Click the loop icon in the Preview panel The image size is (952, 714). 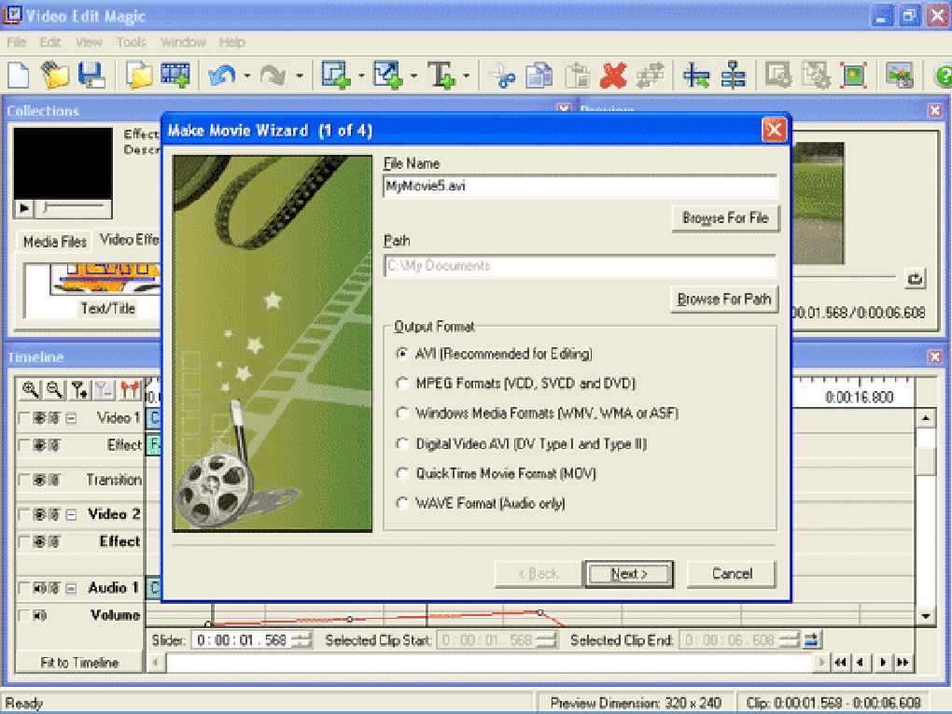click(x=915, y=278)
